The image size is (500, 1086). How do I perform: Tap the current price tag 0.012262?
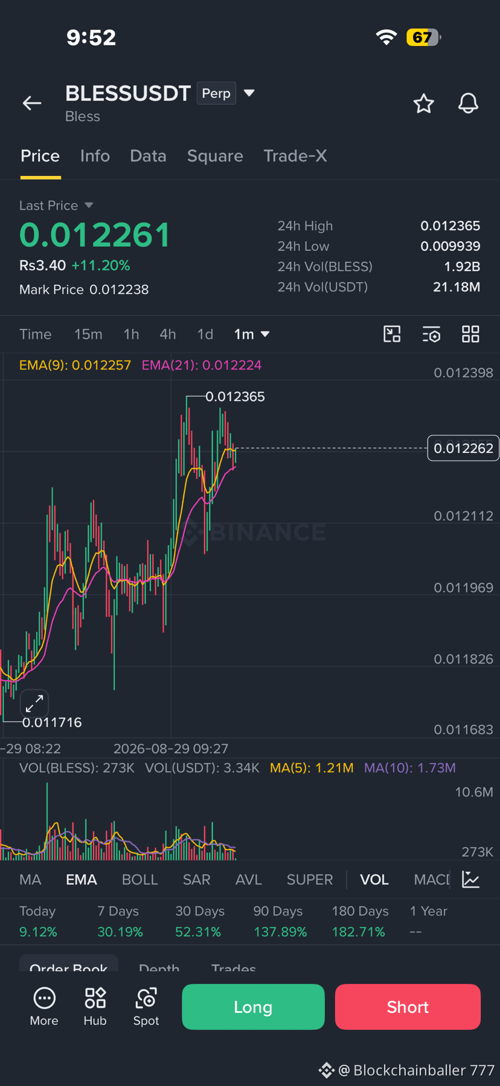[x=463, y=448]
